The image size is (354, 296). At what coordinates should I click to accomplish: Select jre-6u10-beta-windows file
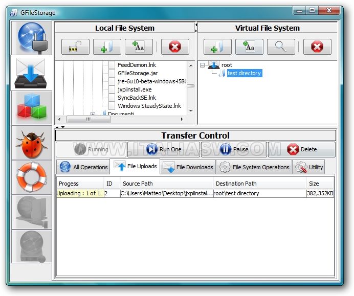click(x=152, y=81)
